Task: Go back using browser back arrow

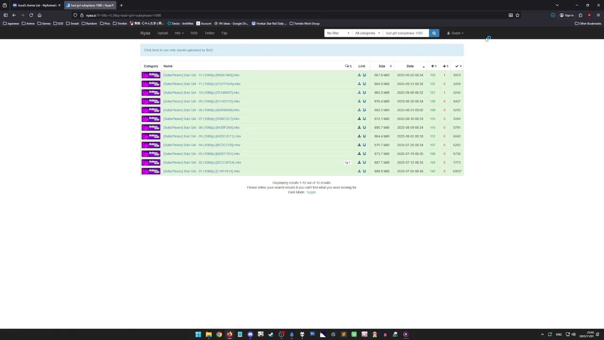Action: click(x=14, y=15)
